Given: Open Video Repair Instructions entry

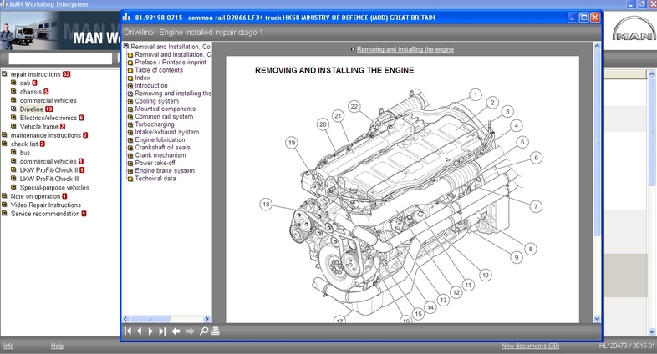Looking at the screenshot, I should [46, 205].
